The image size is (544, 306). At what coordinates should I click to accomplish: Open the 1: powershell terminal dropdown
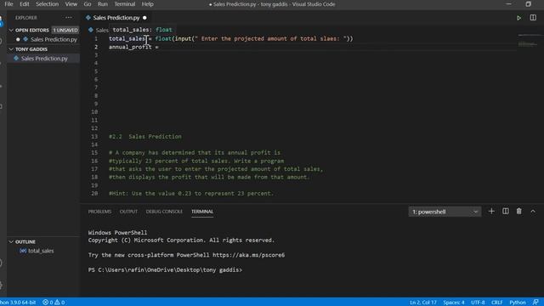pos(445,212)
